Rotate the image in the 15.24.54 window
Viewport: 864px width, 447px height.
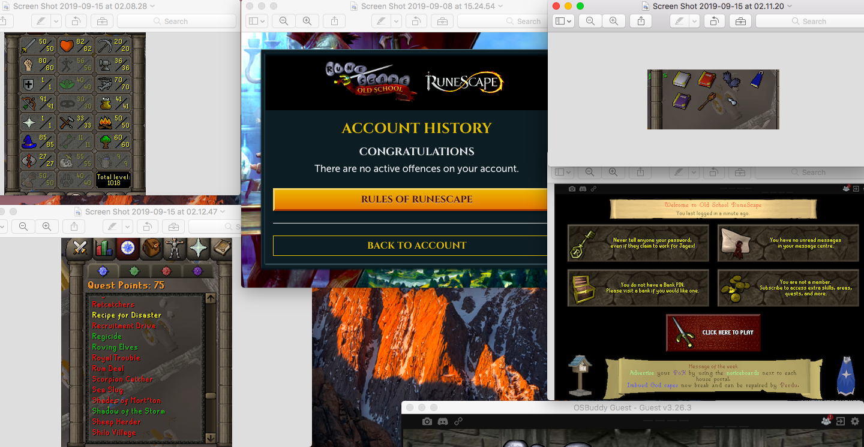pos(416,21)
